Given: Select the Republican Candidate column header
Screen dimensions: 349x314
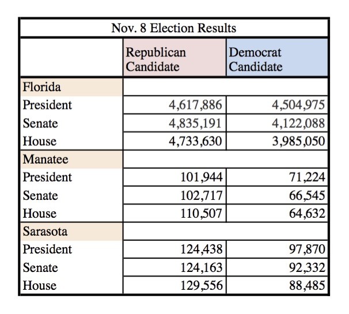Looking at the screenshot, I should coord(173,59).
